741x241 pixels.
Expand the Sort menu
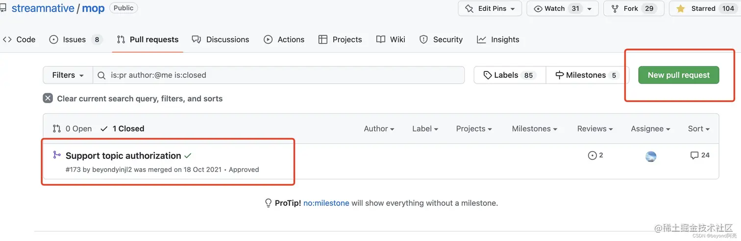tap(698, 129)
